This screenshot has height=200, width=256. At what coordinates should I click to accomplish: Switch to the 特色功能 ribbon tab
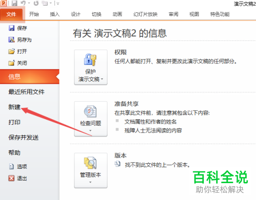220,14
